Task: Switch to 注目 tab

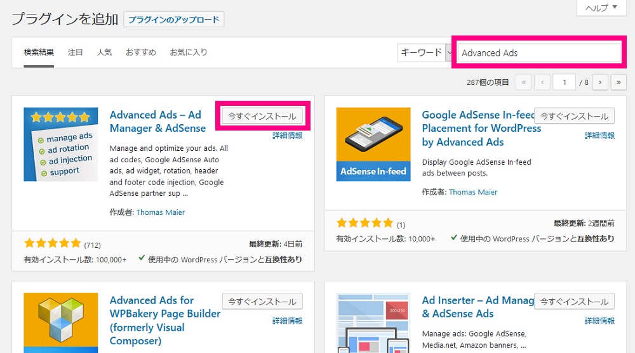Action: [76, 52]
